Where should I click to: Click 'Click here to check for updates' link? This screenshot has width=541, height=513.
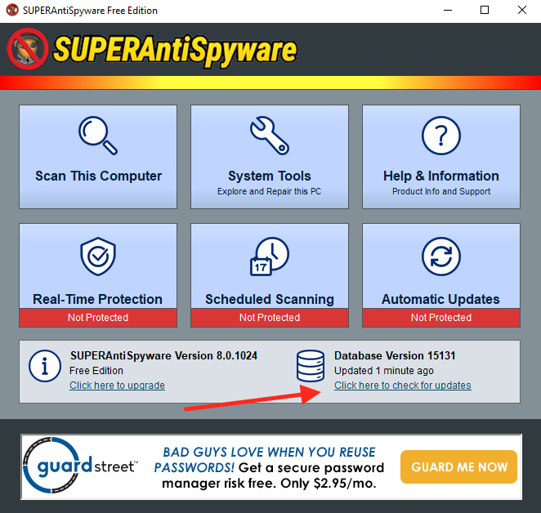402,386
